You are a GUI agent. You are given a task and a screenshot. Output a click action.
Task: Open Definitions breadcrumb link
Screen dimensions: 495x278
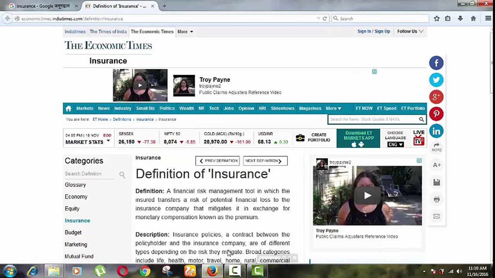point(122,119)
